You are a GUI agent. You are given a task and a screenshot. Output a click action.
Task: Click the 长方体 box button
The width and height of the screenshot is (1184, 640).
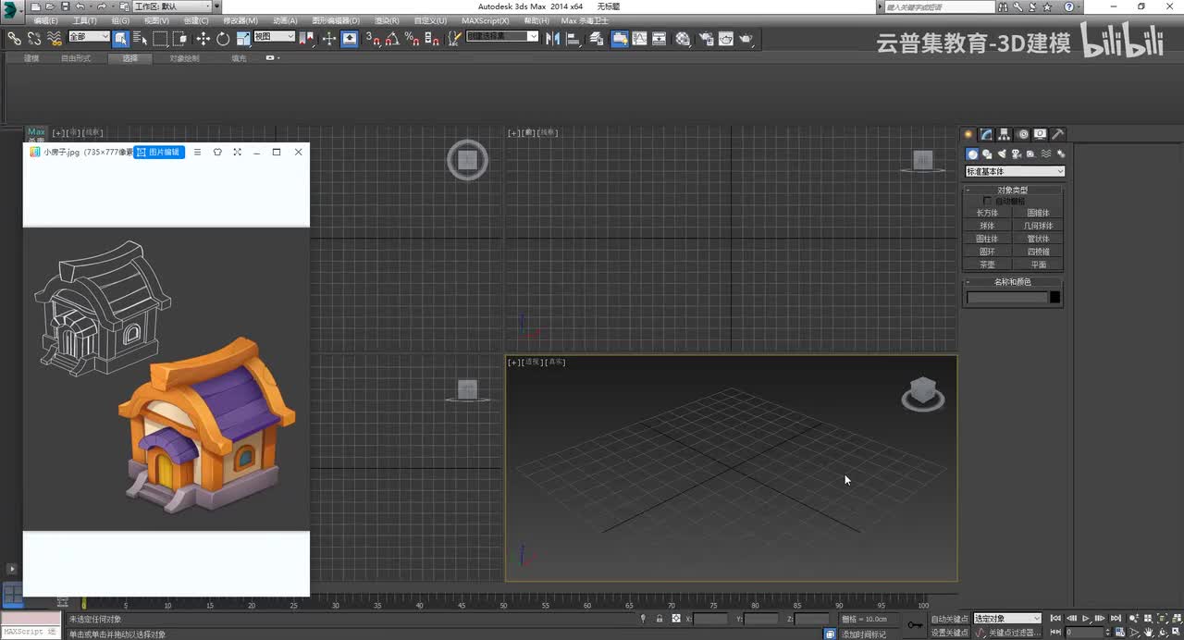[x=987, y=213]
